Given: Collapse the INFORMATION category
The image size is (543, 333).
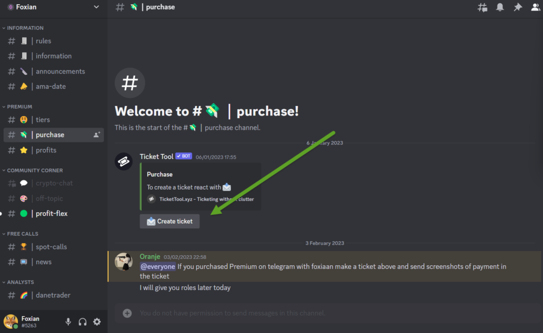Looking at the screenshot, I should pos(25,28).
